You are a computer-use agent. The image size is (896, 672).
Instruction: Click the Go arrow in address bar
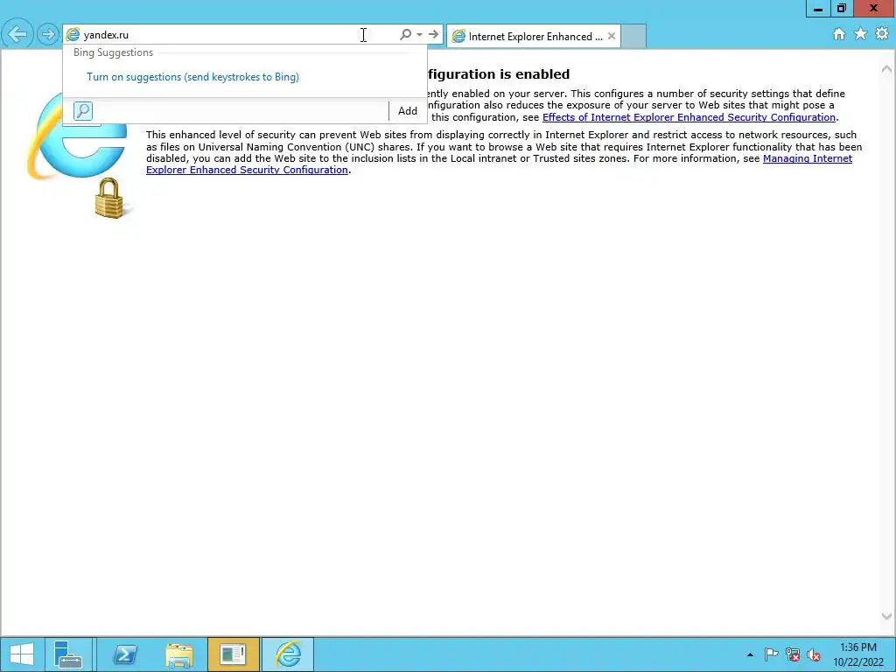point(434,35)
